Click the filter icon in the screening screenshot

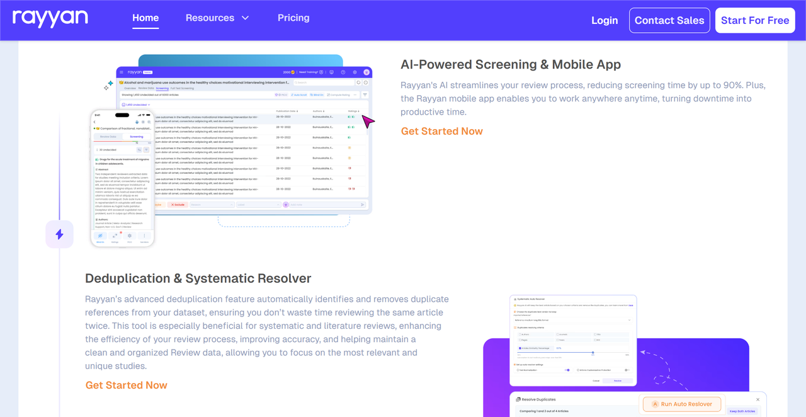pyautogui.click(x=365, y=95)
